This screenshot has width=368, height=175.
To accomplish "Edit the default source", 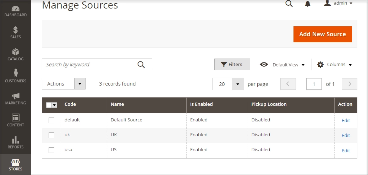I will pos(346,120).
